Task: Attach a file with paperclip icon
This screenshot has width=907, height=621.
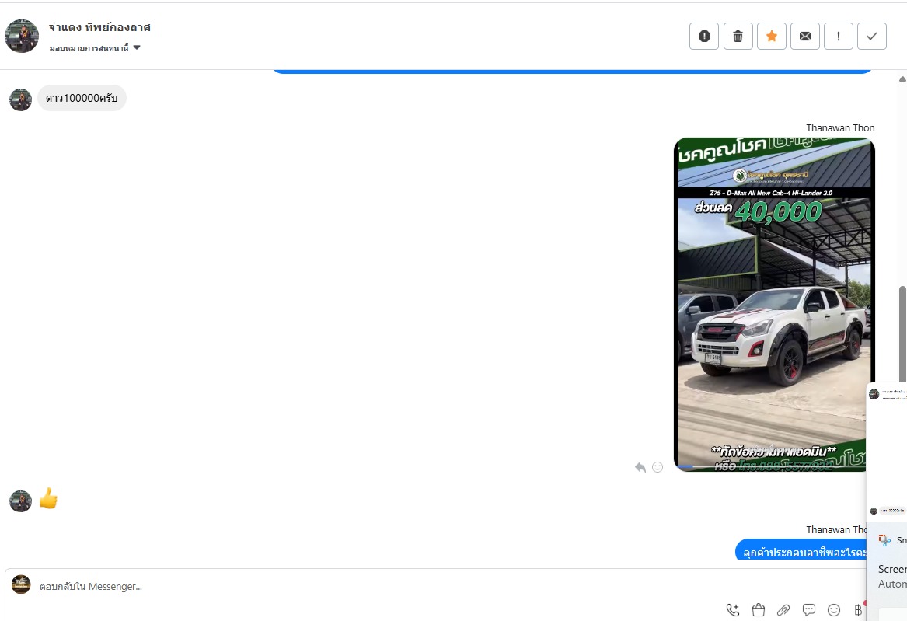Action: click(x=783, y=610)
